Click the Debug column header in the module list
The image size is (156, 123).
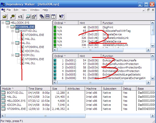[x=129, y=89]
